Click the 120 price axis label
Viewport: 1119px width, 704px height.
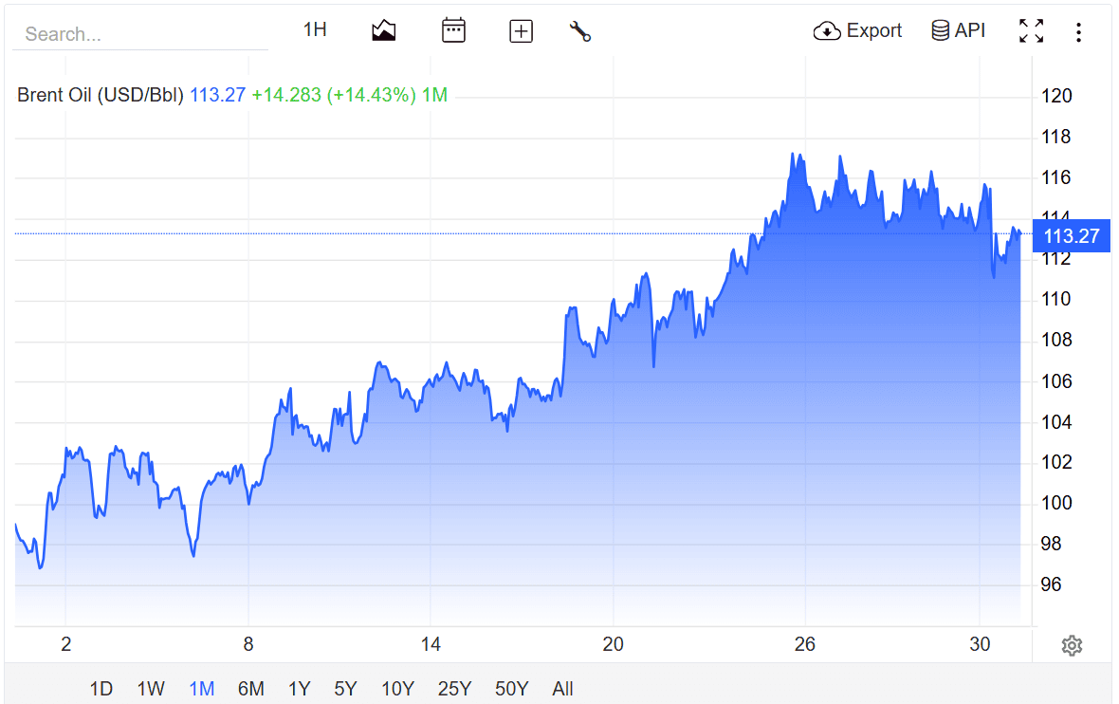click(x=1056, y=96)
